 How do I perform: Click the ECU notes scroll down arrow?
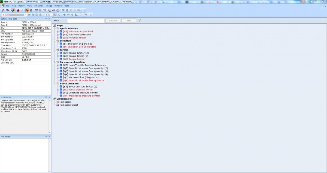(x=50, y=133)
